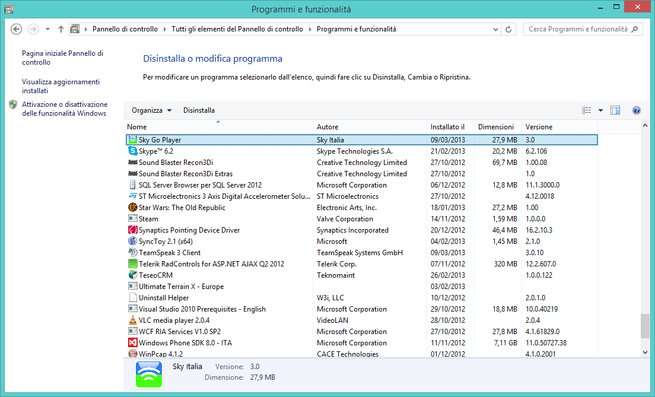Click the Sky Go Player icon in list
655x397 pixels.
[132, 139]
